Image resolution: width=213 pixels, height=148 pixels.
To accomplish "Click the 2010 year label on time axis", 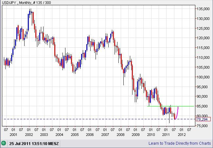I will (151, 135).
